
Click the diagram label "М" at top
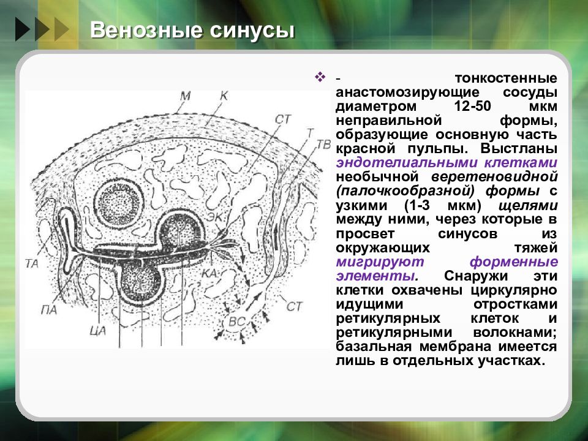coord(185,96)
